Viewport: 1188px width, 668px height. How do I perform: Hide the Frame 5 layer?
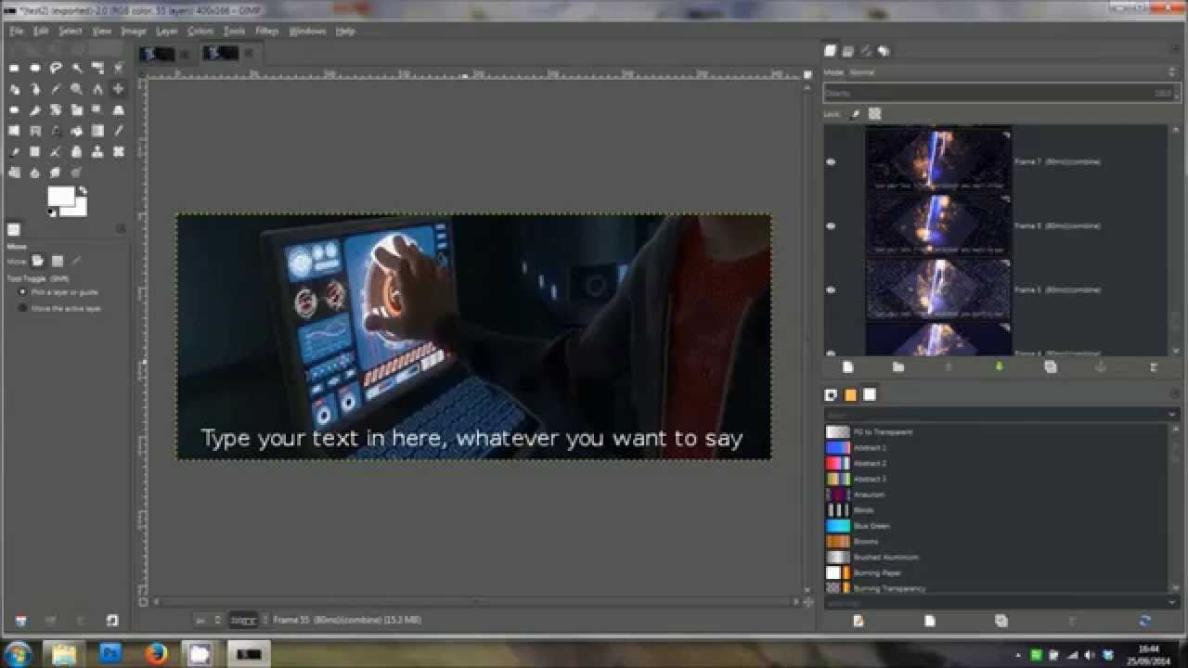(831, 289)
